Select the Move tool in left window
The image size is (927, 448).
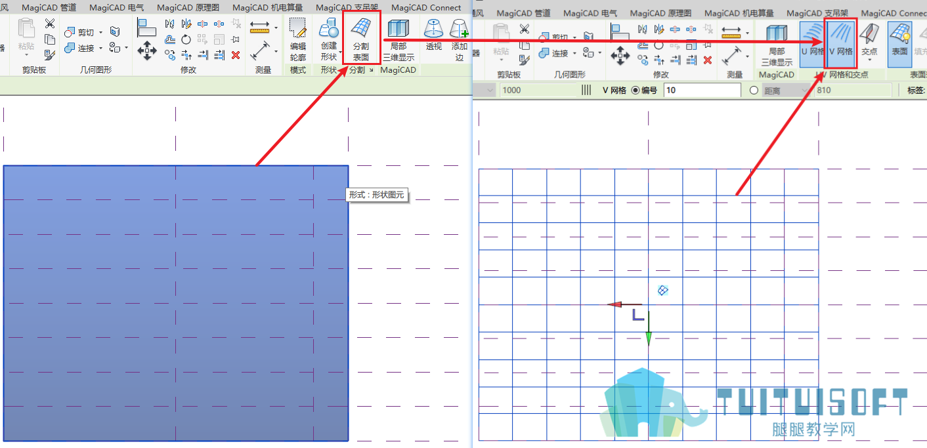click(146, 50)
